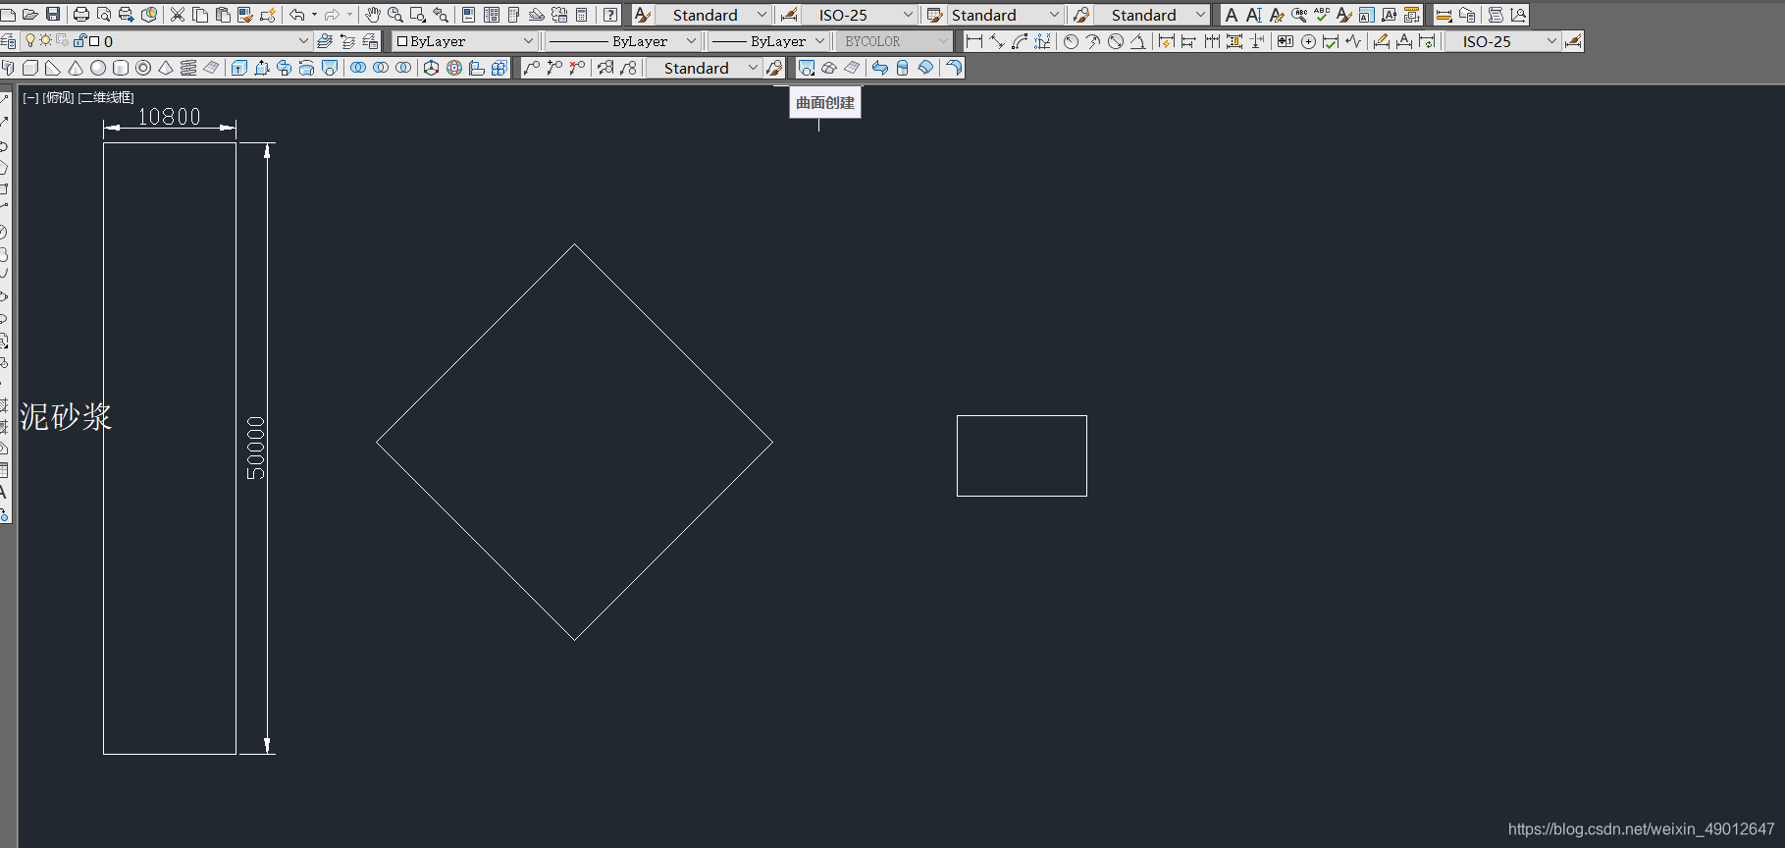
Task: Create a 3D Box solid
Action: (30, 68)
